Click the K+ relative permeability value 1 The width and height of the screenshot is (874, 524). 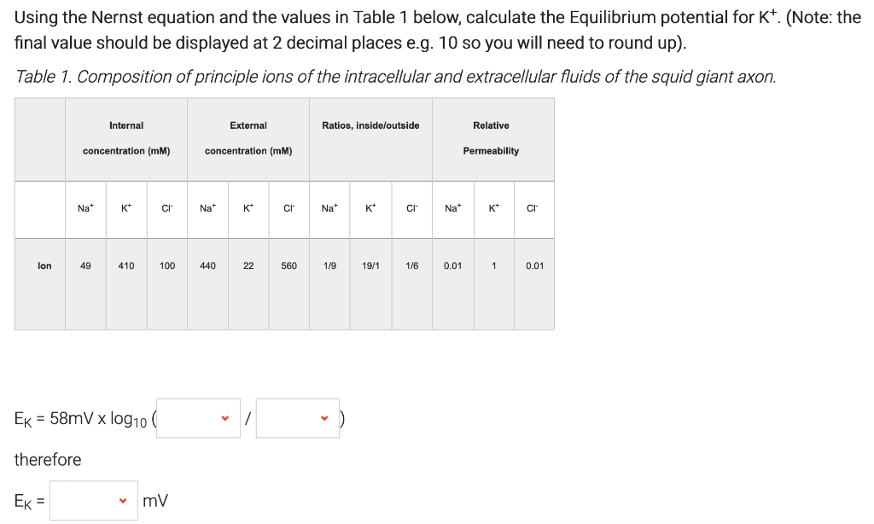(493, 265)
